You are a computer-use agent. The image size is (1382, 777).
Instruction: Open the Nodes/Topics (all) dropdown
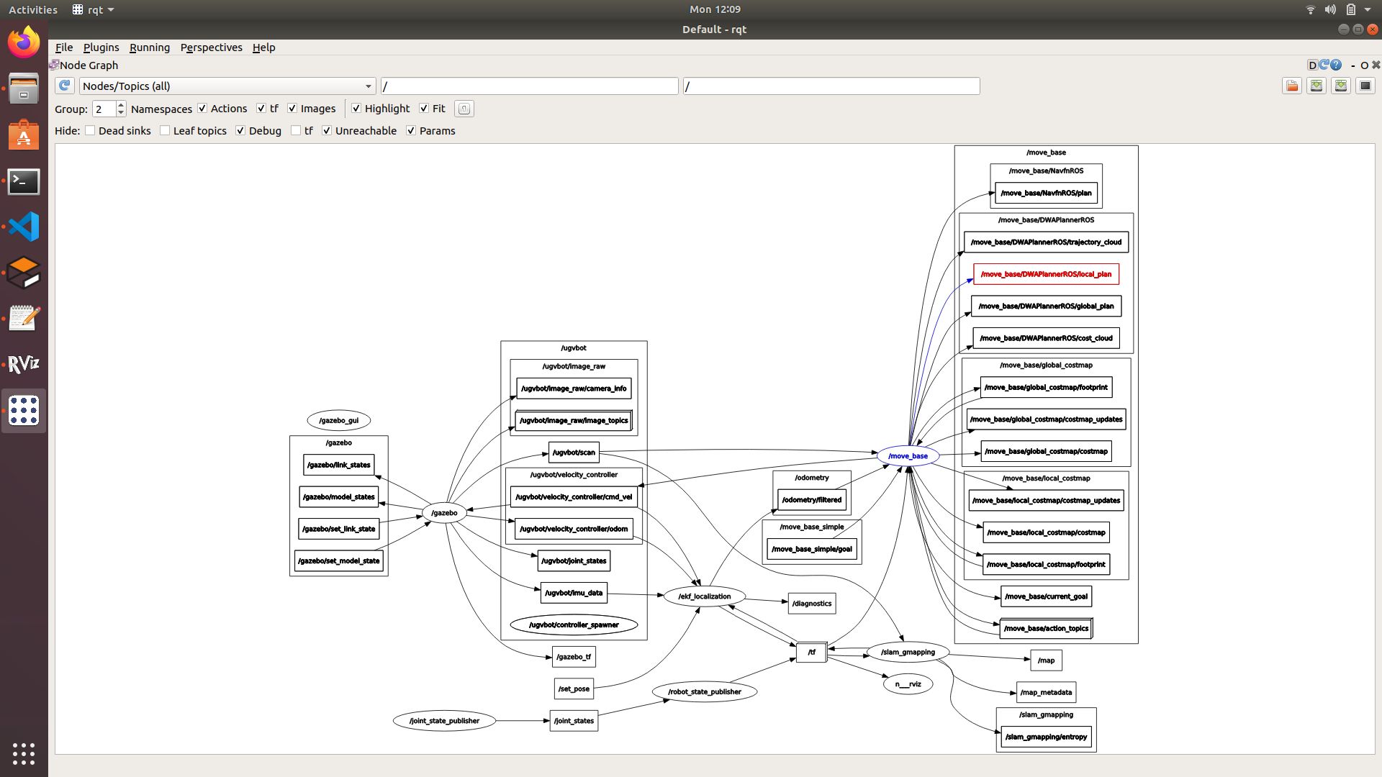227,86
